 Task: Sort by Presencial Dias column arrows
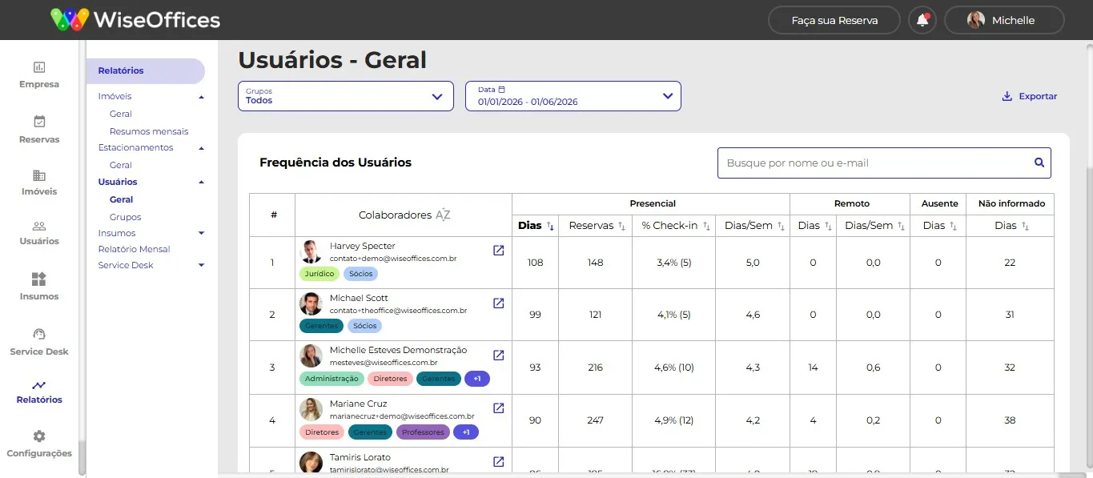click(x=550, y=226)
